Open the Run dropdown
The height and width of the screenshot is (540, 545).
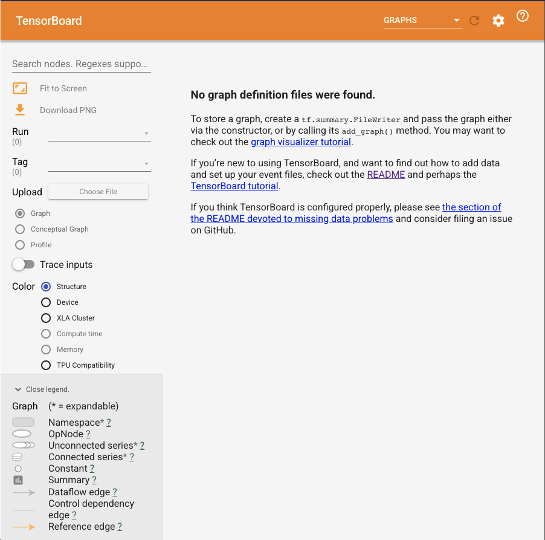[x=145, y=134]
